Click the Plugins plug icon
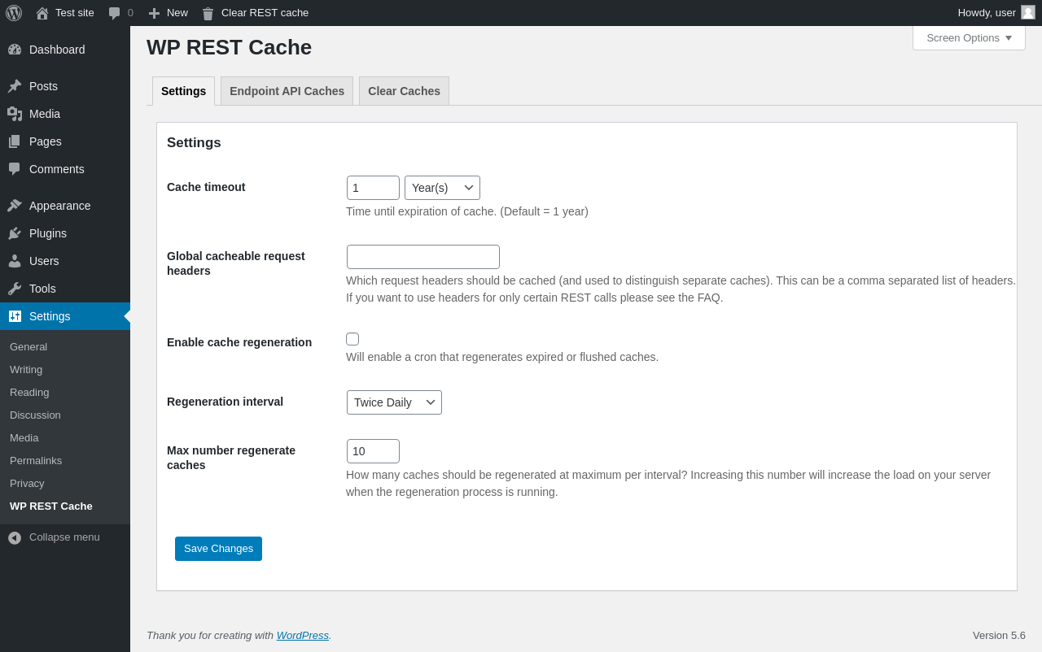 click(15, 233)
